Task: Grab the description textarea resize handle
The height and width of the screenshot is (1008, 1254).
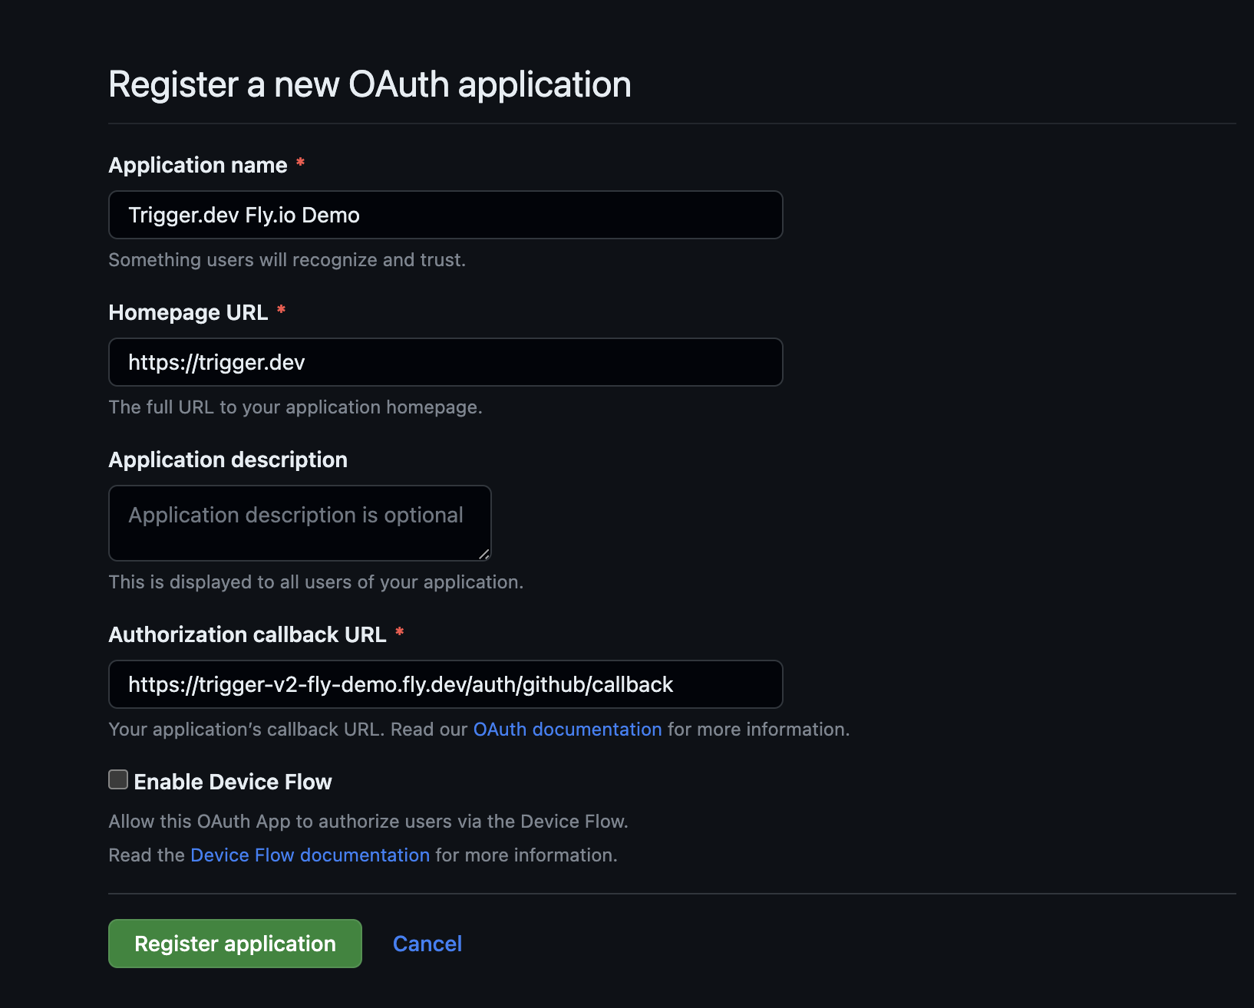Action: (483, 554)
